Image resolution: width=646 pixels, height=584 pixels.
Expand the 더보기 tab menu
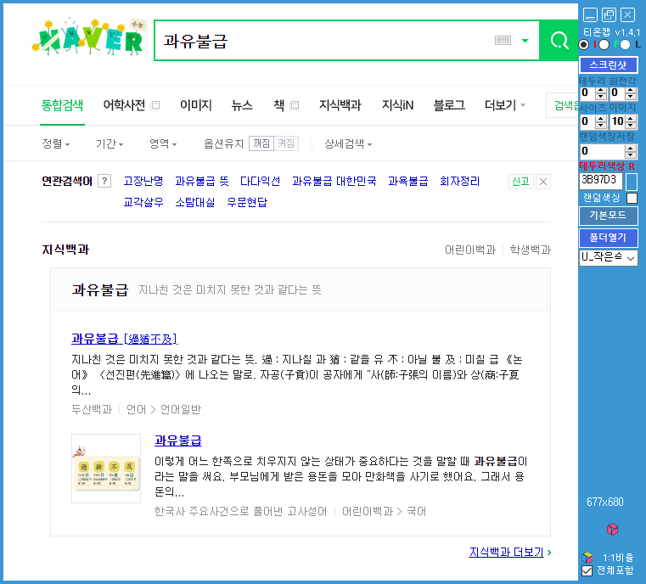pyautogui.click(x=505, y=105)
